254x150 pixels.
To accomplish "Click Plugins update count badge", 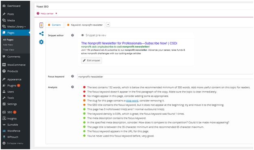I will tap(19, 86).
